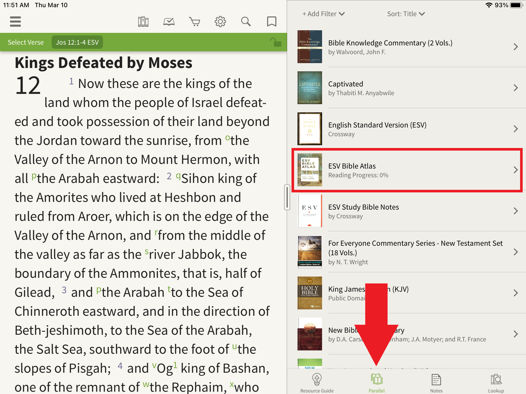Tap Select Verse button
This screenshot has width=526, height=394.
pos(26,42)
